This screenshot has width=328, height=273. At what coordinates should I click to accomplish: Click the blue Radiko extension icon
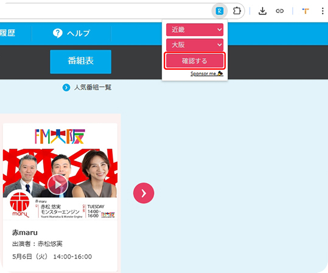click(220, 11)
